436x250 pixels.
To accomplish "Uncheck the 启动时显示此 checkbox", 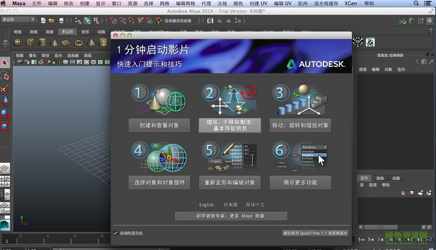I will pos(116,233).
